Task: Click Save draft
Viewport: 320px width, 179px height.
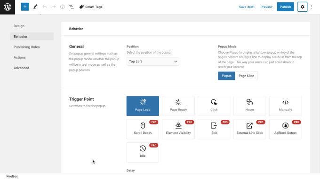Action: [247, 7]
